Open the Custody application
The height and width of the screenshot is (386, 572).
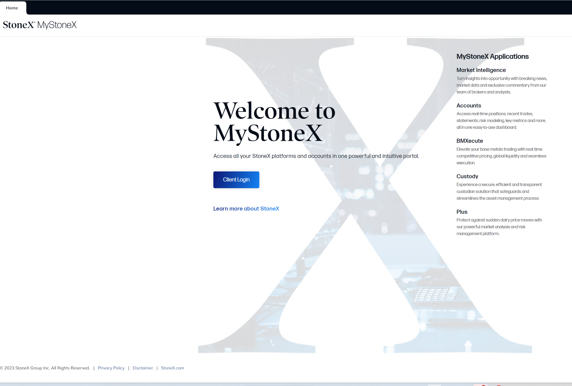467,176
